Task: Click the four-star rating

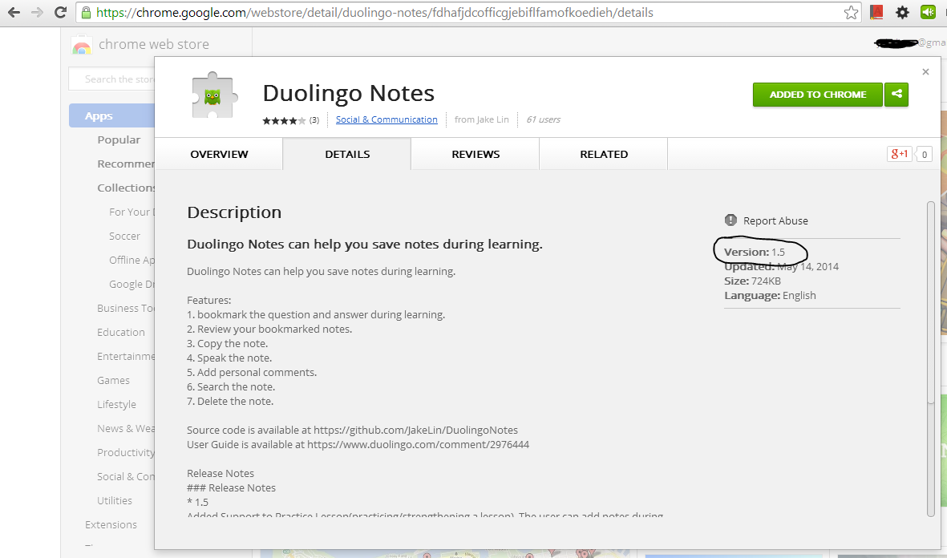Action: (284, 120)
